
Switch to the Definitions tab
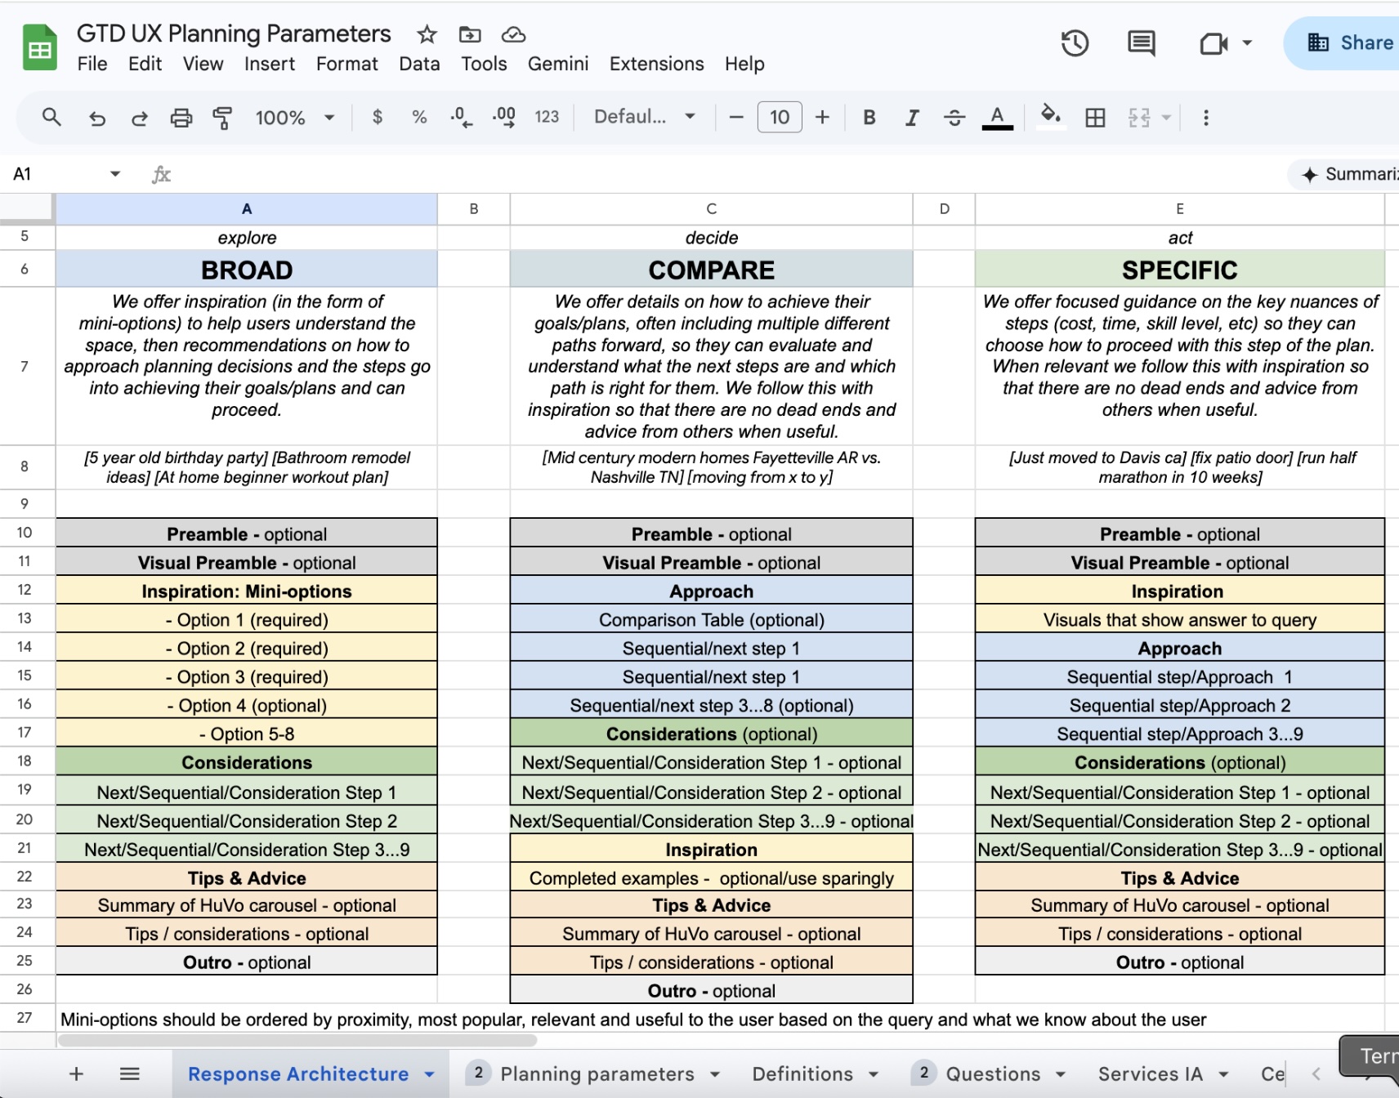[802, 1073]
